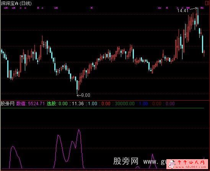Click the red split-window icon in chart corner
Screen dimensions: 210x171
207,3
